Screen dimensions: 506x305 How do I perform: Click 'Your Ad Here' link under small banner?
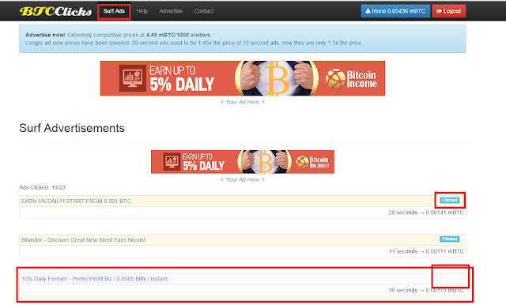coord(243,179)
